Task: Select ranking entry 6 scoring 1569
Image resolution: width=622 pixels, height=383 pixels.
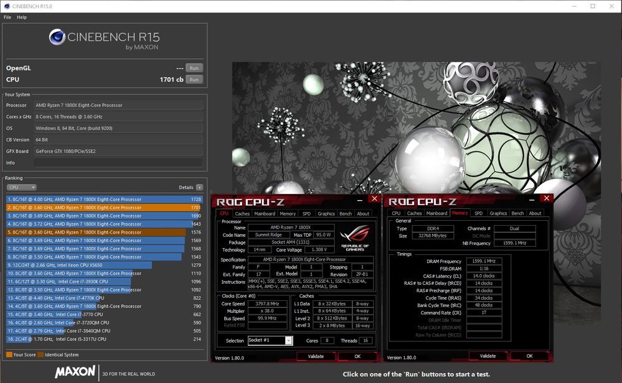Action: pyautogui.click(x=105, y=241)
